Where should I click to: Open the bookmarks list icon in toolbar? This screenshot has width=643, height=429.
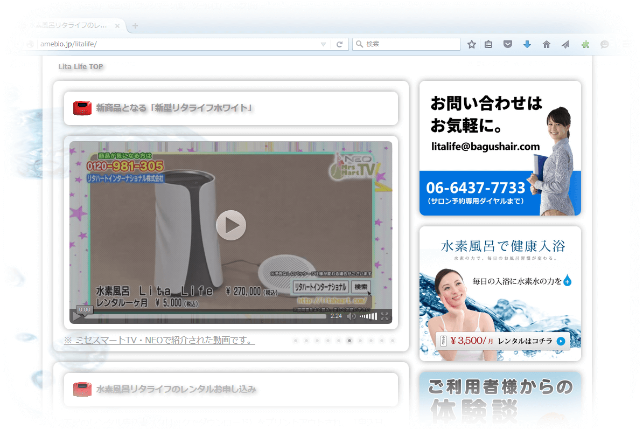coord(488,44)
